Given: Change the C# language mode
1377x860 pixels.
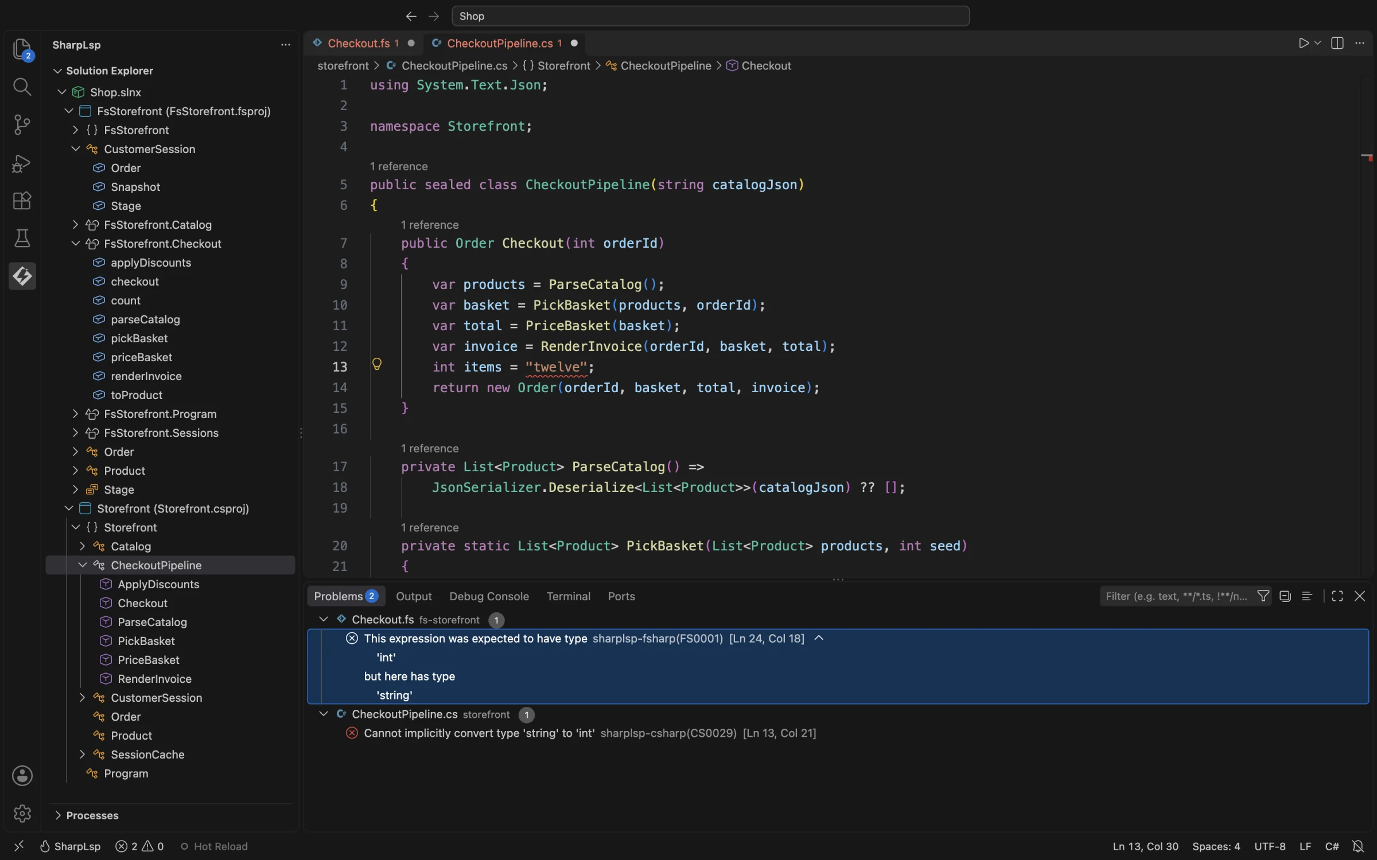Looking at the screenshot, I should 1332,846.
